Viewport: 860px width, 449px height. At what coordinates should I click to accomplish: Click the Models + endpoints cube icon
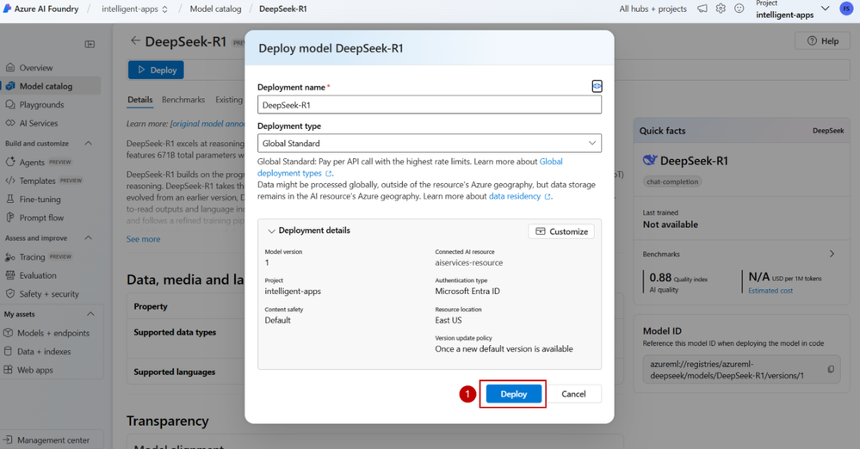[9, 333]
